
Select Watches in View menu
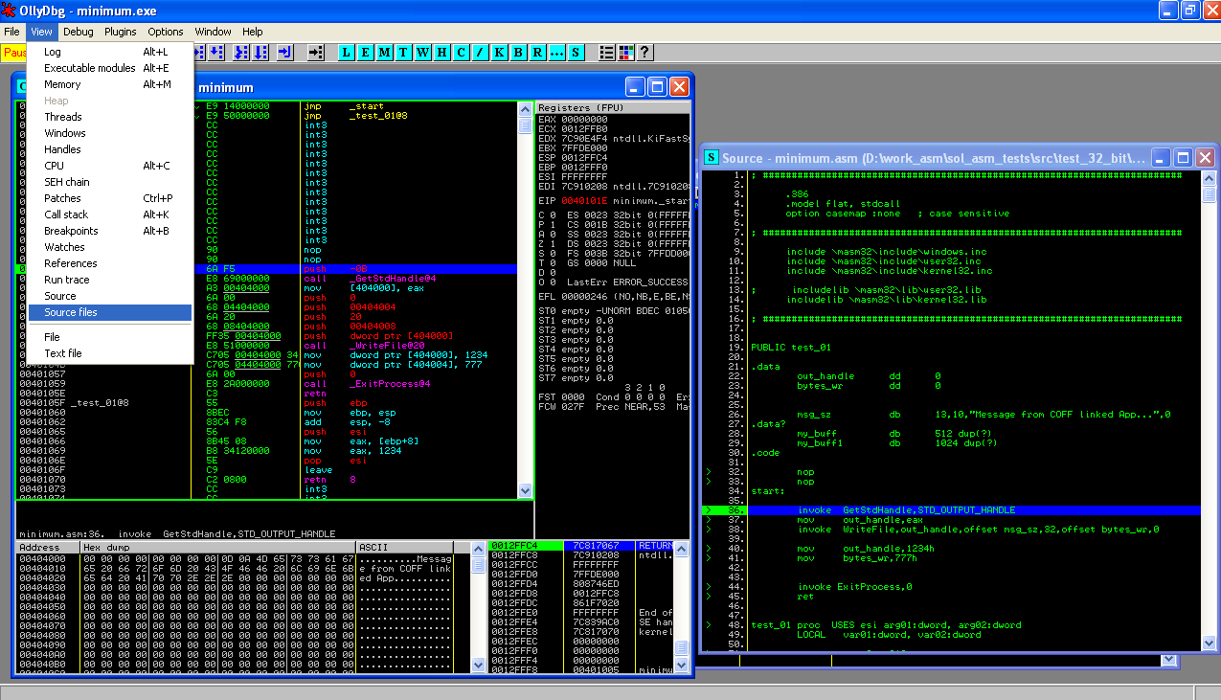click(x=110, y=247)
